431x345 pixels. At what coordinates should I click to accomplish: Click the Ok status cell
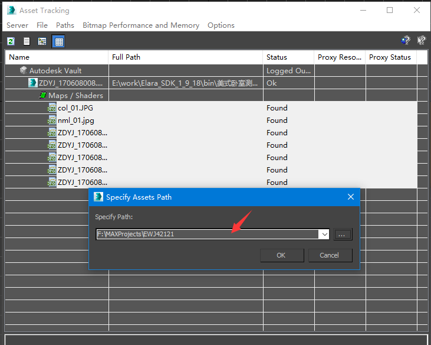pos(289,83)
